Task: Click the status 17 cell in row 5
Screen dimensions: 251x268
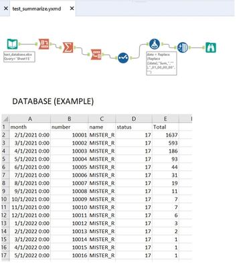Action: click(134, 159)
